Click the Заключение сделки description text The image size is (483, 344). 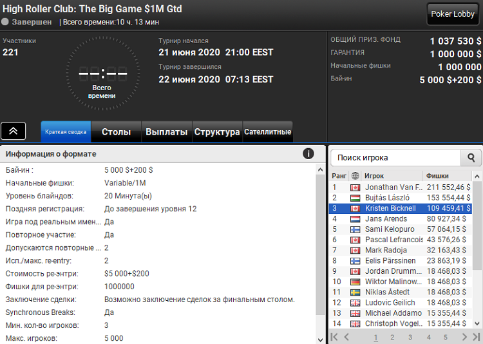click(199, 300)
